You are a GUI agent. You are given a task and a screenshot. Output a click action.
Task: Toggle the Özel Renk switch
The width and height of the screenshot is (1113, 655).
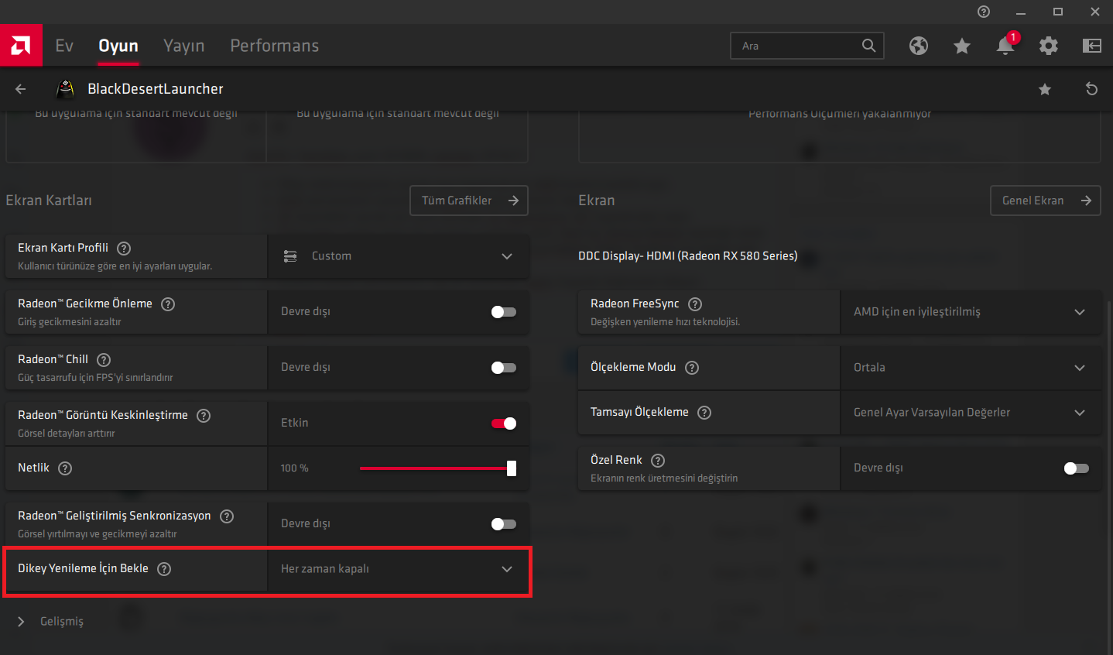tap(1076, 468)
